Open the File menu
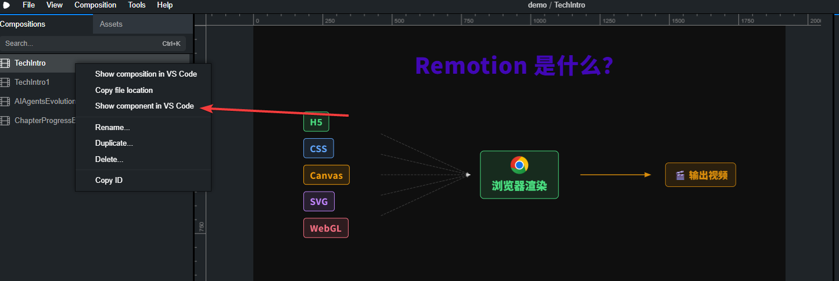This screenshot has width=839, height=281. tap(28, 5)
